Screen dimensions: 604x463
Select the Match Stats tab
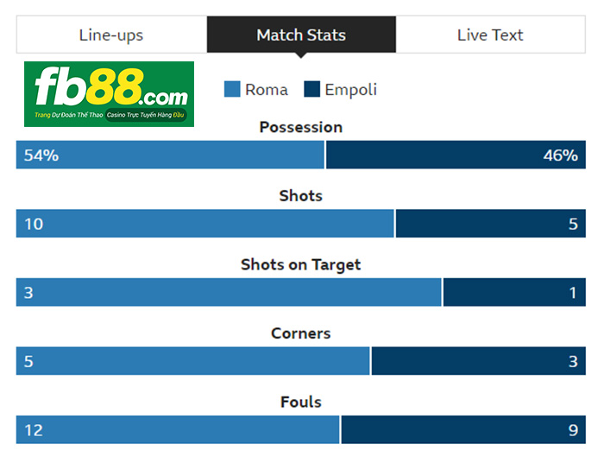tap(301, 35)
